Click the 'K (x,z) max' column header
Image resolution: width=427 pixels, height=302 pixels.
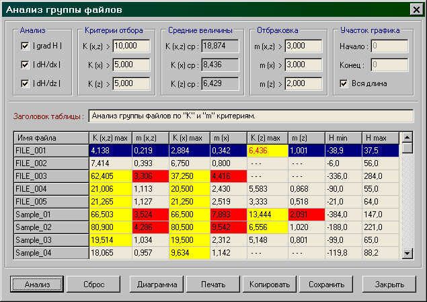110,138
